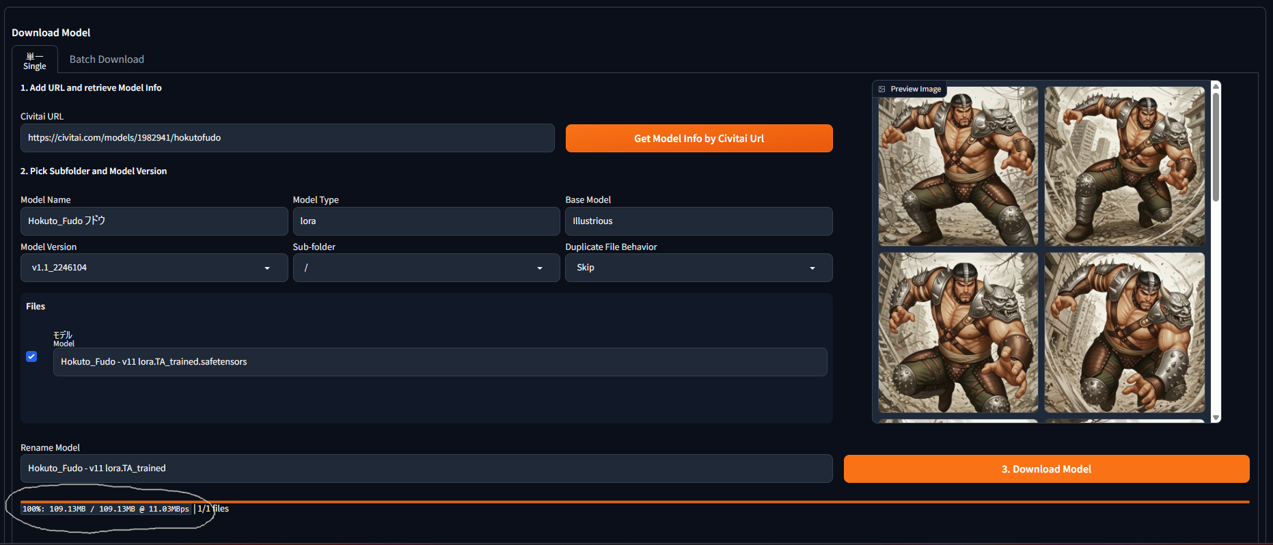Screen dimensions: 1273x545
Task: Click the 3. Download Model button
Action: point(1046,469)
